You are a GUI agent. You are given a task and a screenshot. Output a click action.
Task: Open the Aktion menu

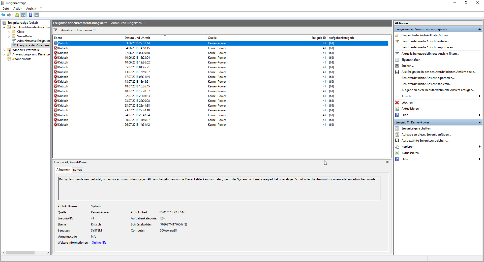pyautogui.click(x=18, y=9)
